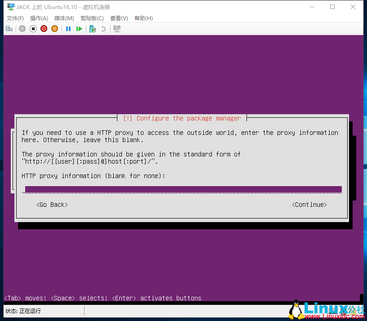The height and width of the screenshot is (321, 367).
Task: Select the Turn Off (stop square) toolbar icon
Action: point(33,28)
